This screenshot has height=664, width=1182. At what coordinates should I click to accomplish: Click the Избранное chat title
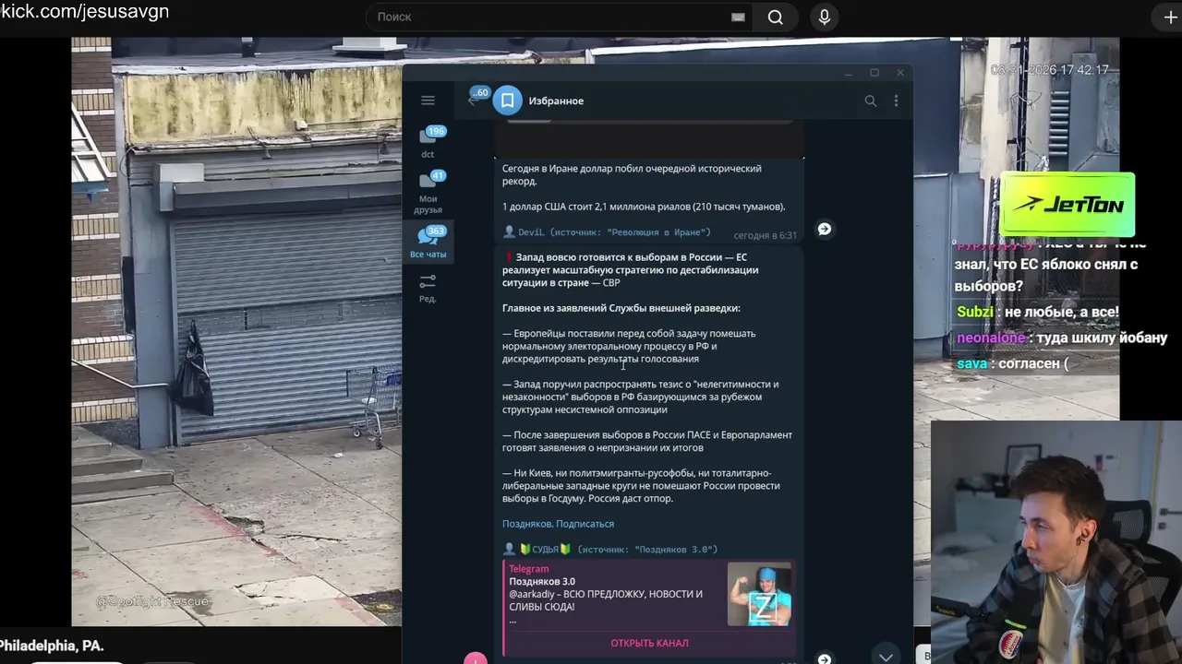click(556, 101)
